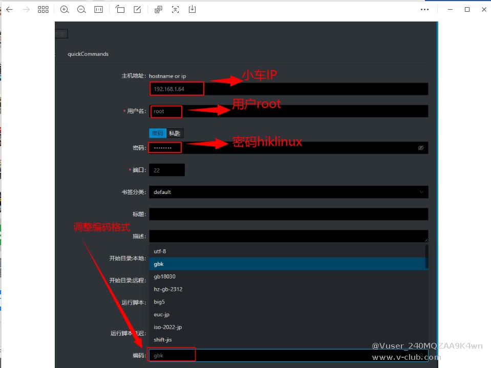Select the 密码 password authentication option
Screen dimensions: 491x368
pos(158,133)
